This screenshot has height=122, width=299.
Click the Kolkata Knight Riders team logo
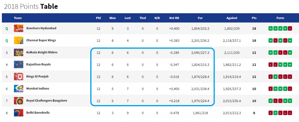[19, 52]
